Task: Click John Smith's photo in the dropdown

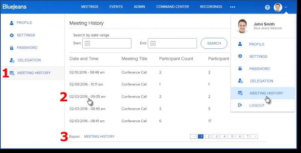Action: pyautogui.click(x=242, y=26)
